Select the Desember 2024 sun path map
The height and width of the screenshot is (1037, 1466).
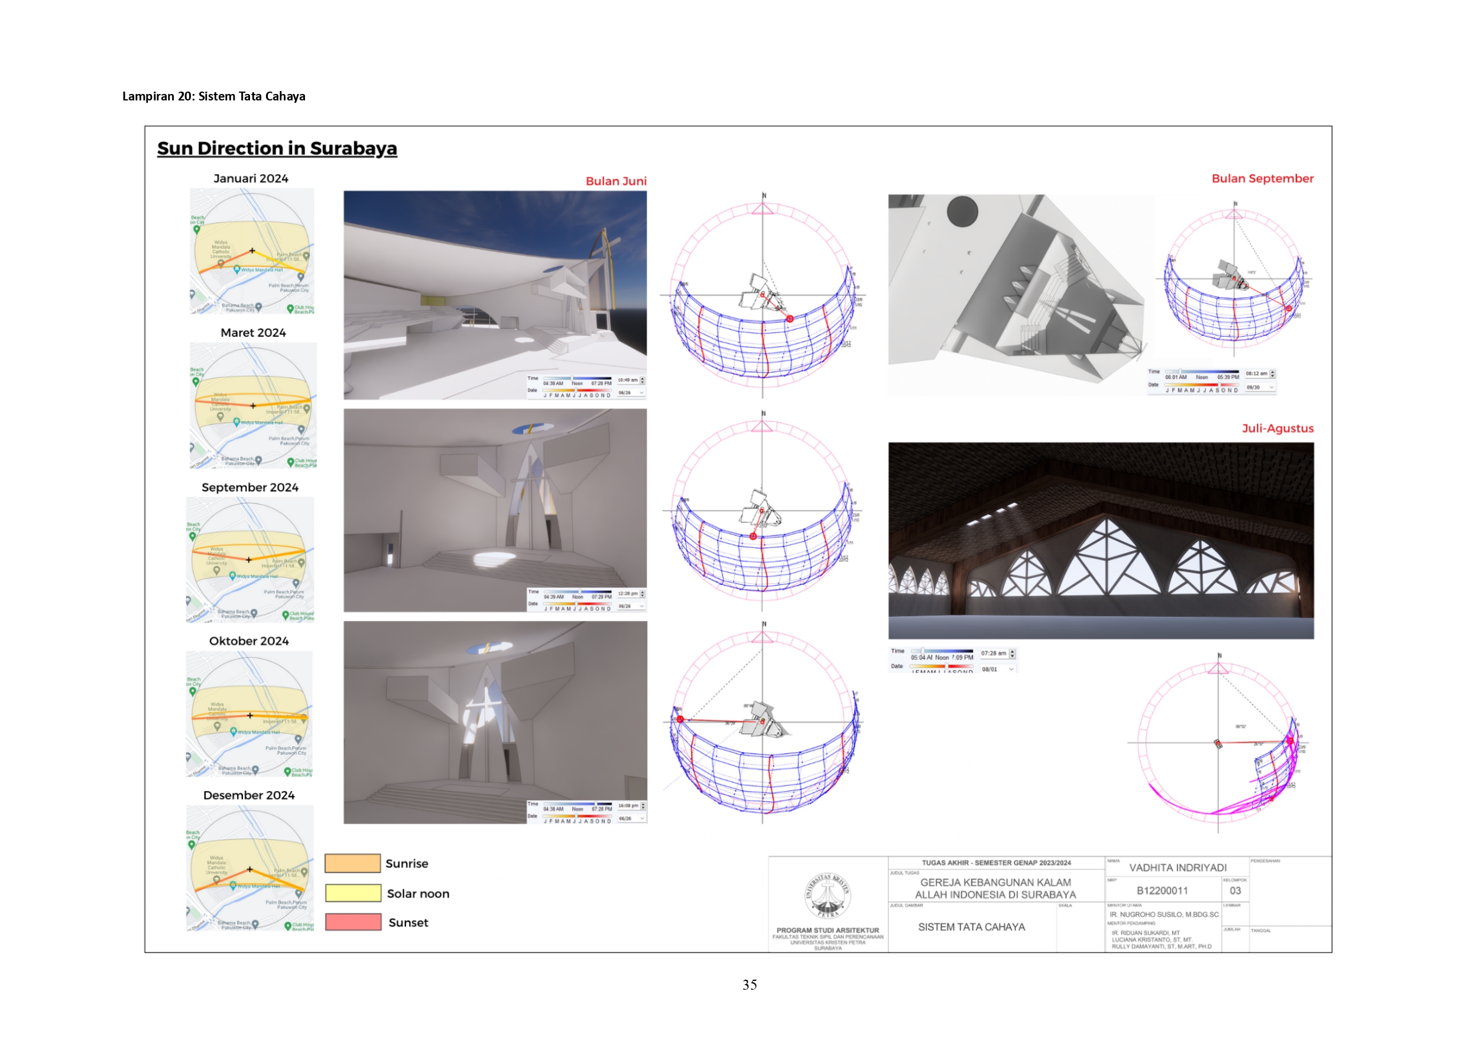(x=251, y=868)
